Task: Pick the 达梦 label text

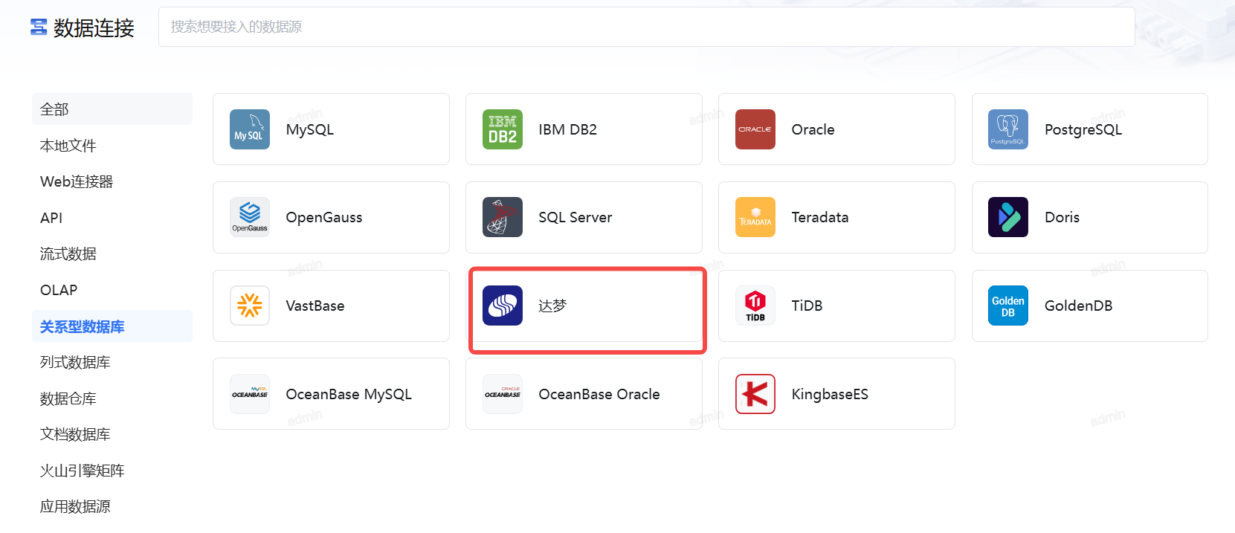Action: pos(552,306)
